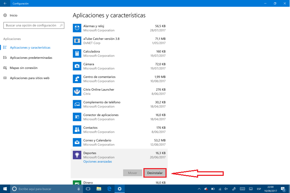
Task: Click the touch keyboard tray icon
Action: pyautogui.click(x=242, y=189)
